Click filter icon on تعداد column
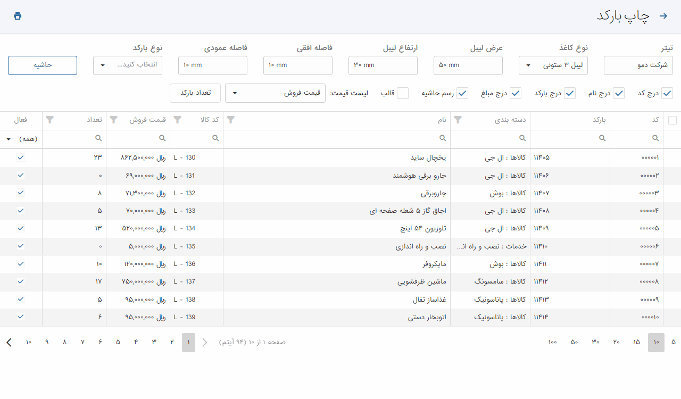The height and width of the screenshot is (399, 681). click(x=49, y=120)
